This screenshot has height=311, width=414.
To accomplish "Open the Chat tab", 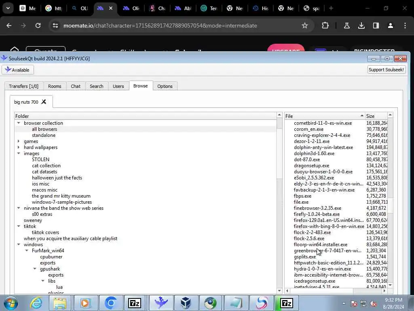I will coord(76,86).
